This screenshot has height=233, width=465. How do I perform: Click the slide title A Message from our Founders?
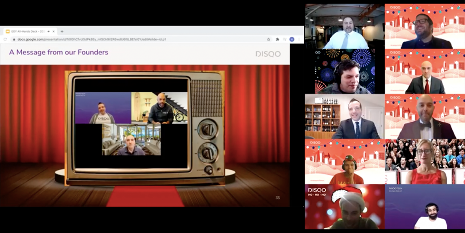[x=59, y=53]
